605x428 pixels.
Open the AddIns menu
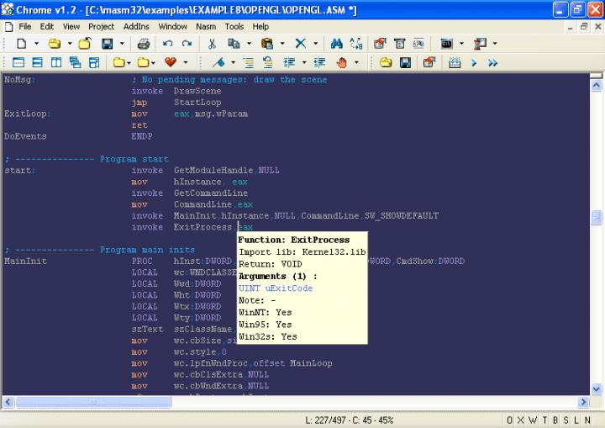click(136, 26)
